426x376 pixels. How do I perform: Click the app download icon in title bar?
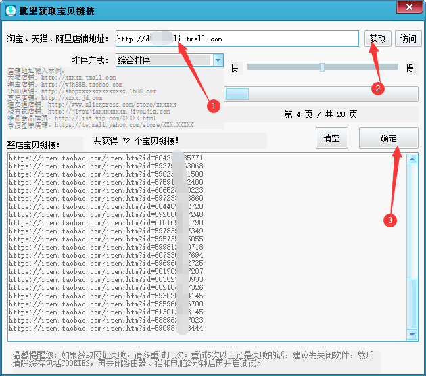(11, 11)
